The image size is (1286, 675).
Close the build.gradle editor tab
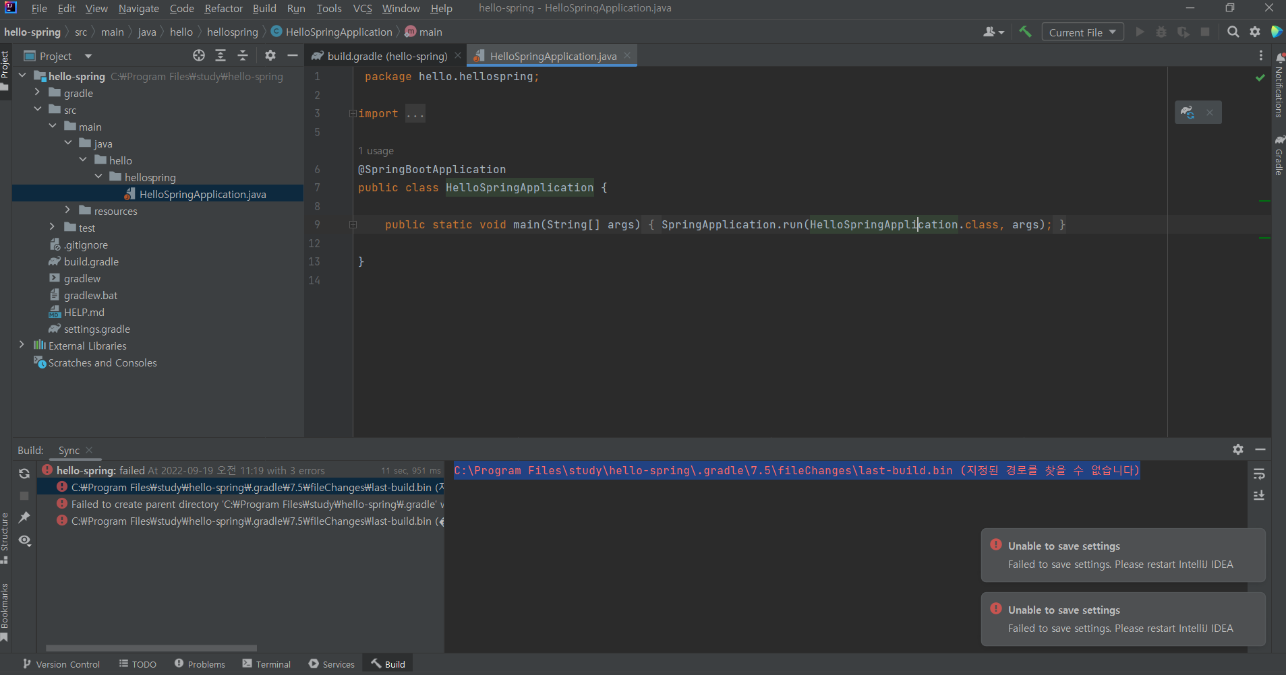click(x=458, y=55)
